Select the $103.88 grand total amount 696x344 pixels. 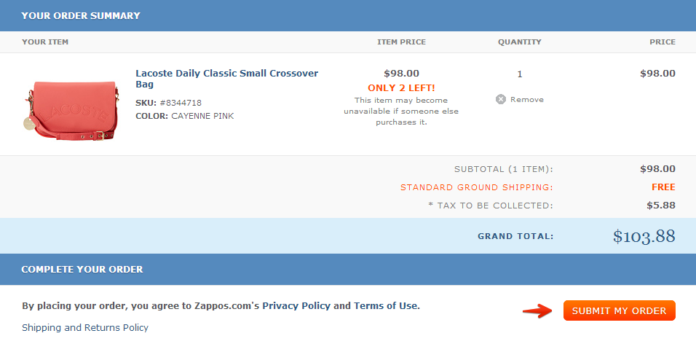click(644, 236)
